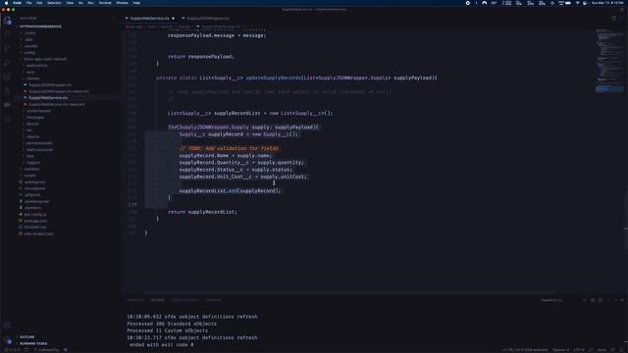Click the UTF-8 encoding status bar item
This screenshot has height=353, width=628.
click(580, 350)
